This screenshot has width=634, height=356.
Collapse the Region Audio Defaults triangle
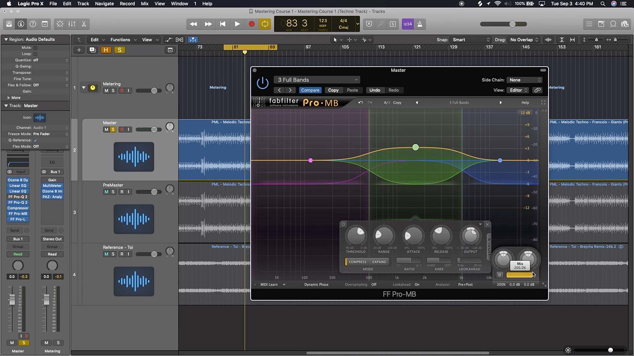(x=6, y=39)
